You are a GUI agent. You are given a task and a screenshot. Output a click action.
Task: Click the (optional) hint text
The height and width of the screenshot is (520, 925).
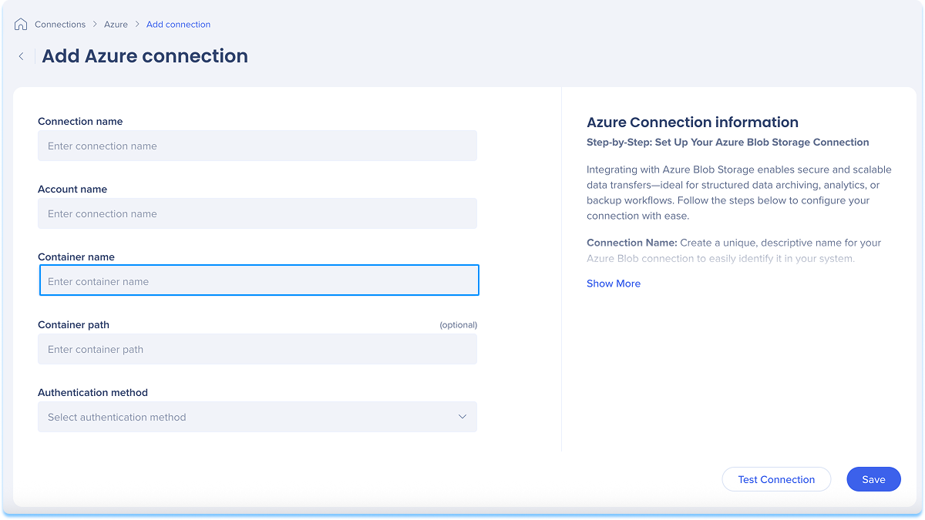pyautogui.click(x=459, y=325)
